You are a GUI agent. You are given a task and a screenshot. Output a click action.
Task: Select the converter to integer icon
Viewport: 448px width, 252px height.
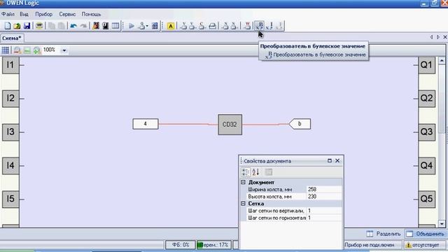pyautogui.click(x=269, y=26)
